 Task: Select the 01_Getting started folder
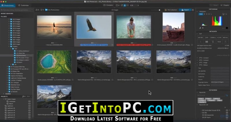pyautogui.click(x=22, y=51)
